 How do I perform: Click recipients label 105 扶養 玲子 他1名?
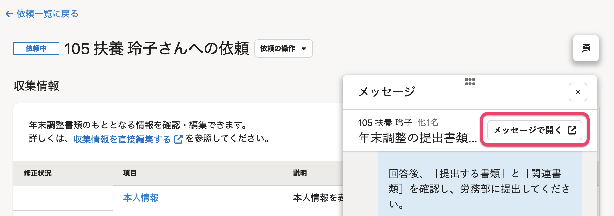(x=398, y=122)
